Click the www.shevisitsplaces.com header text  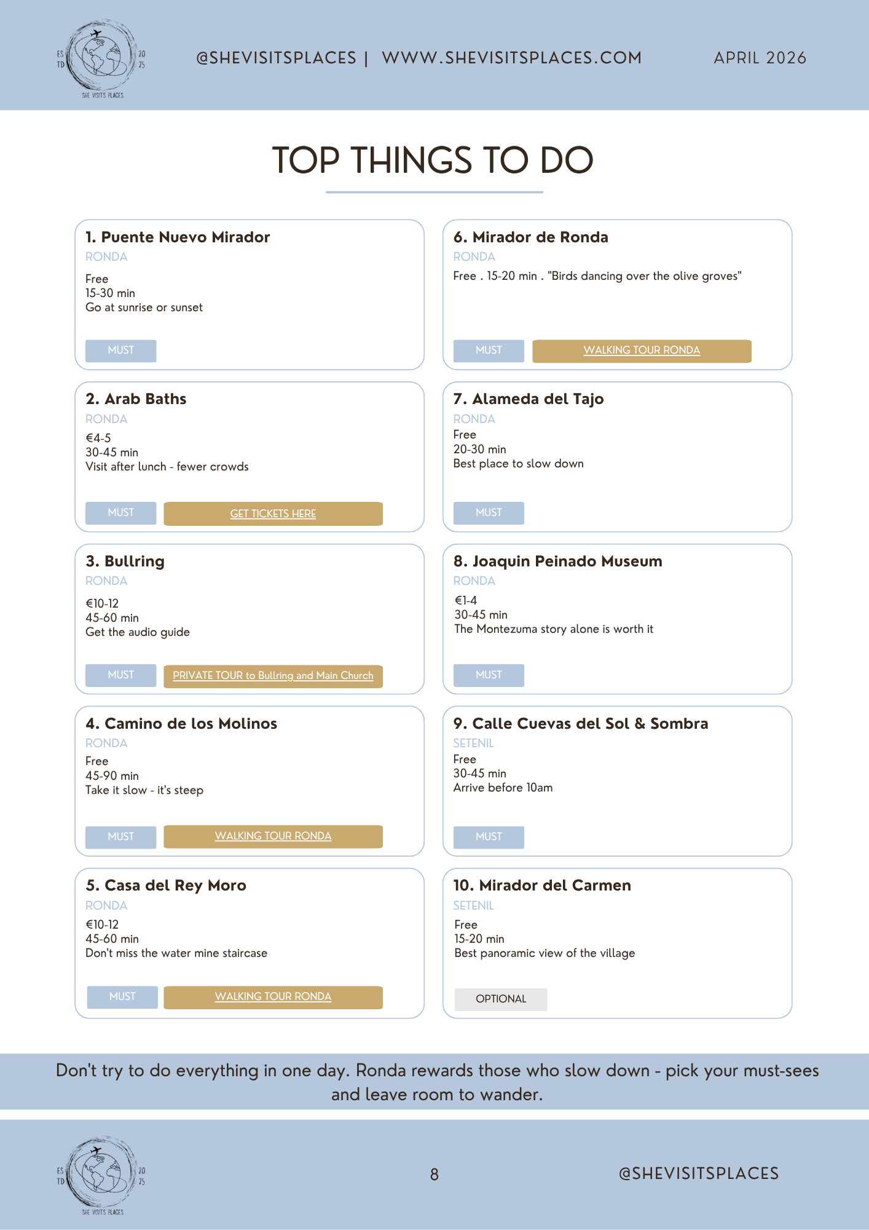point(512,58)
